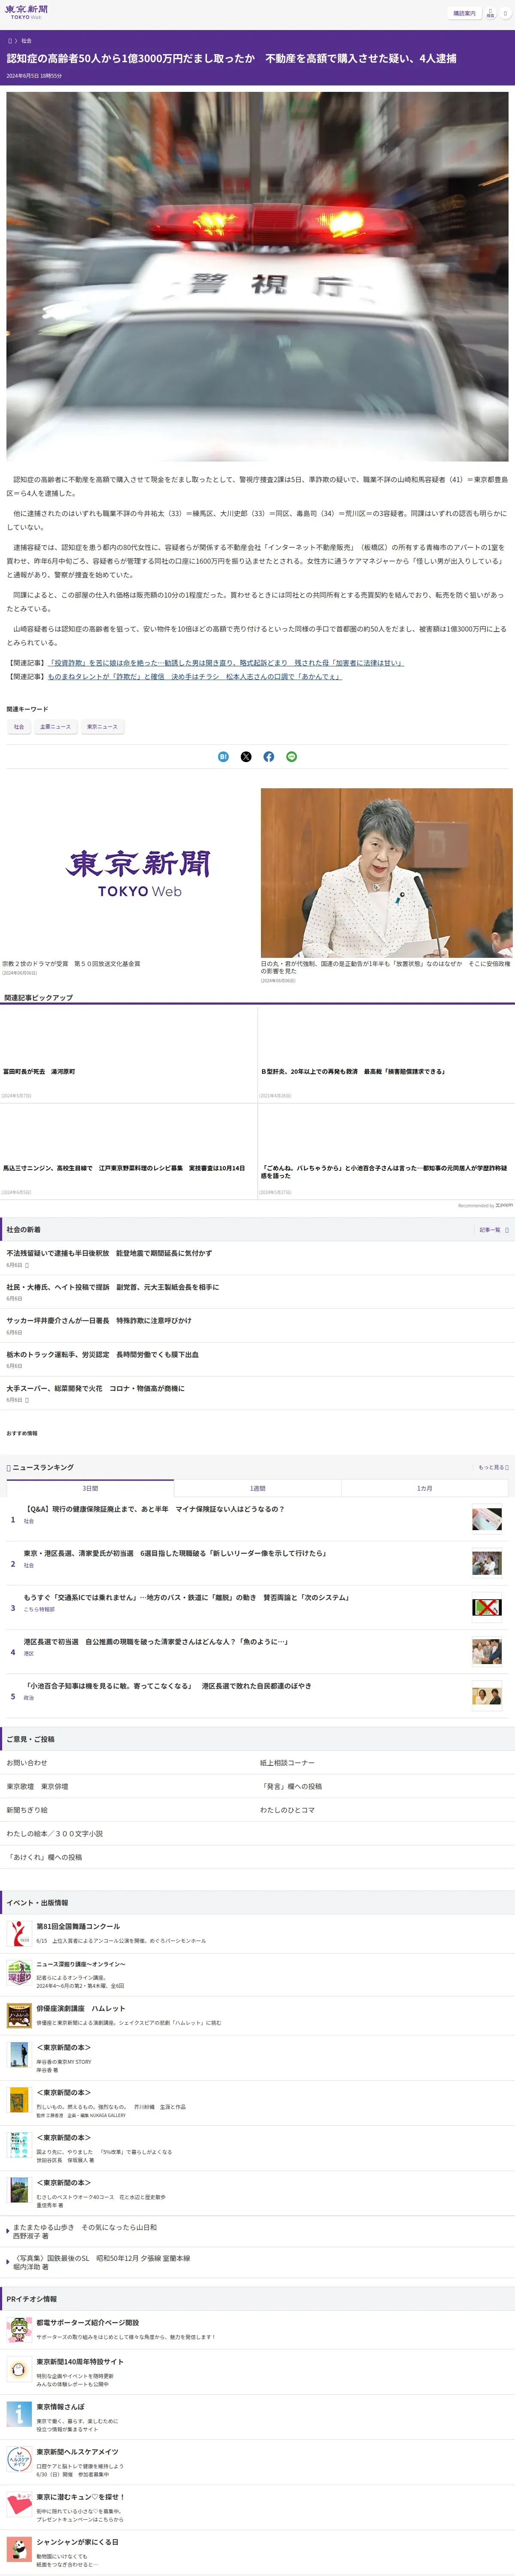Click the police car article photo

tap(257, 277)
